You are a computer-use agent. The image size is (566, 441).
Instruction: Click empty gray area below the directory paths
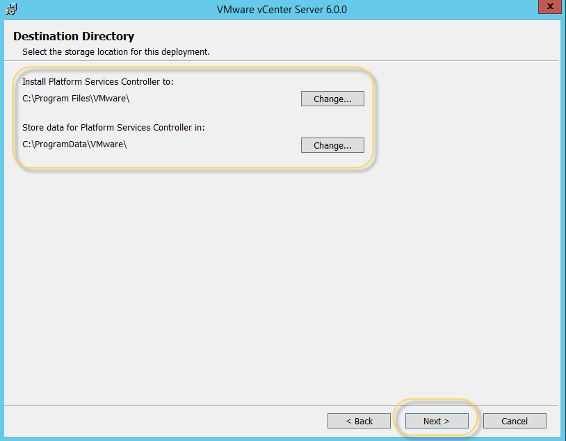coord(278,278)
